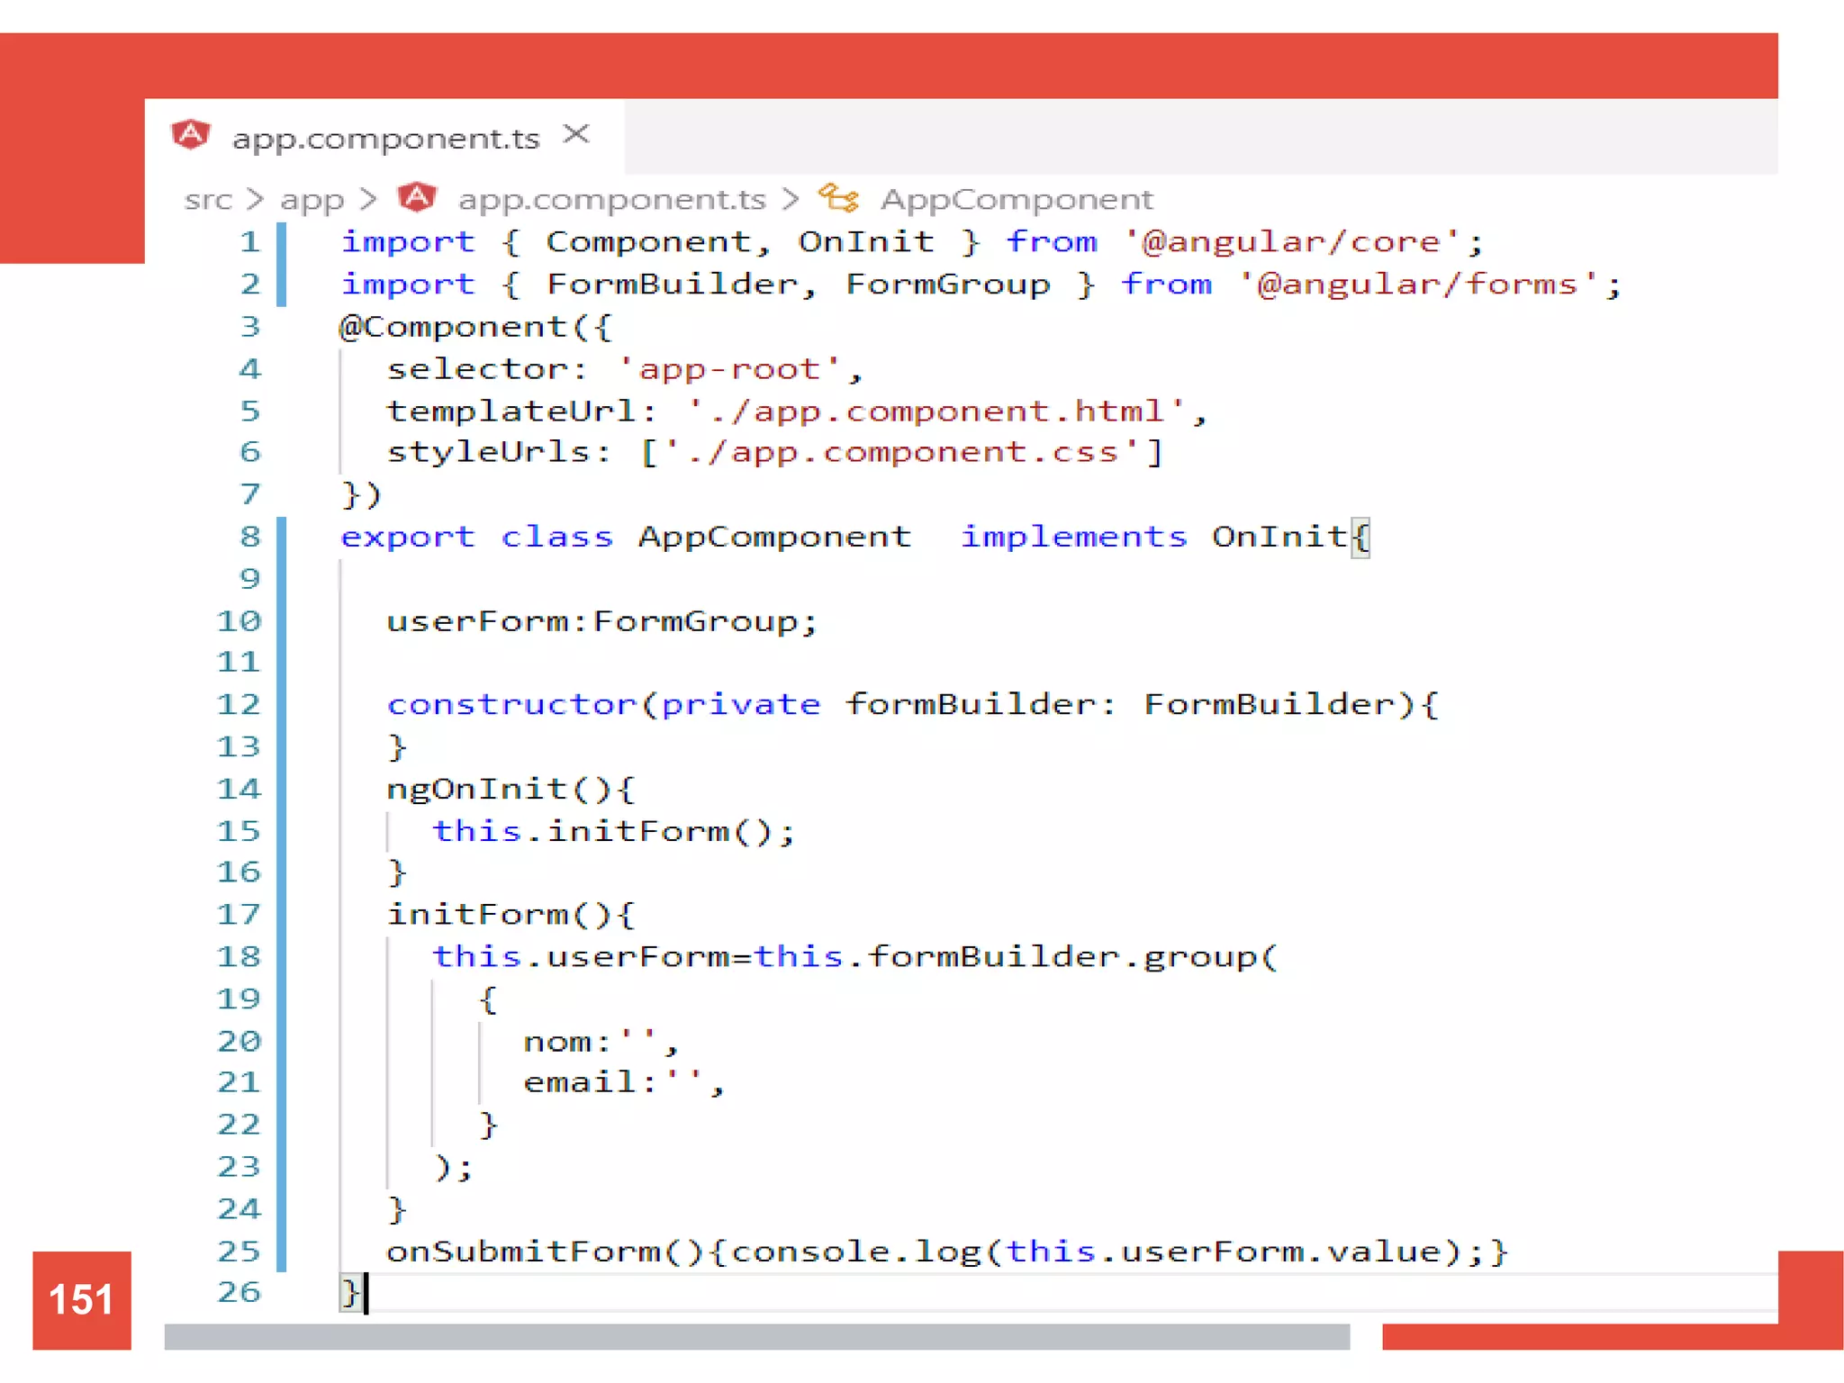The image size is (1844, 1383).
Task: Select the app.component.ts editor tab
Action: click(x=385, y=138)
